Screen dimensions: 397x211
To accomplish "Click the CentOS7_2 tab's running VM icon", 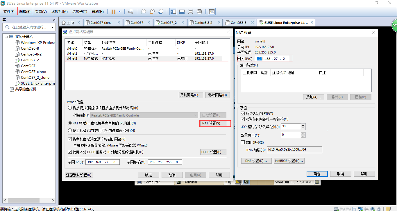I will [157, 22].
